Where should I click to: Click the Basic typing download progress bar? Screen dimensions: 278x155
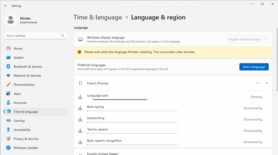point(132,111)
